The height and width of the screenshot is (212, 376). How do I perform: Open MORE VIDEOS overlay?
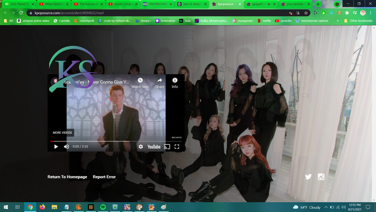[x=62, y=133]
